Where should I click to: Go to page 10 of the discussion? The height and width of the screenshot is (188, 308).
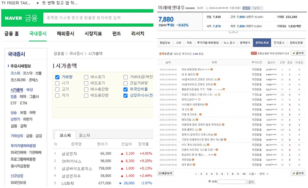(x=244, y=174)
